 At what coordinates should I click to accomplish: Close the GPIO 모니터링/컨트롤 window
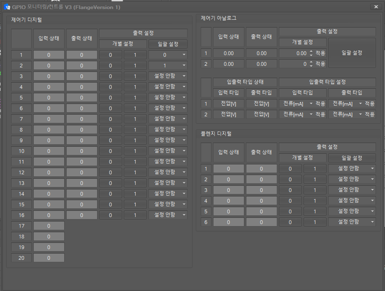[377, 7]
